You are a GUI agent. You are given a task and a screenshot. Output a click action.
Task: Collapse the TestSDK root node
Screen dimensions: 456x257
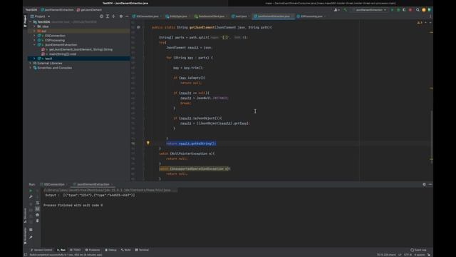pos(30,22)
